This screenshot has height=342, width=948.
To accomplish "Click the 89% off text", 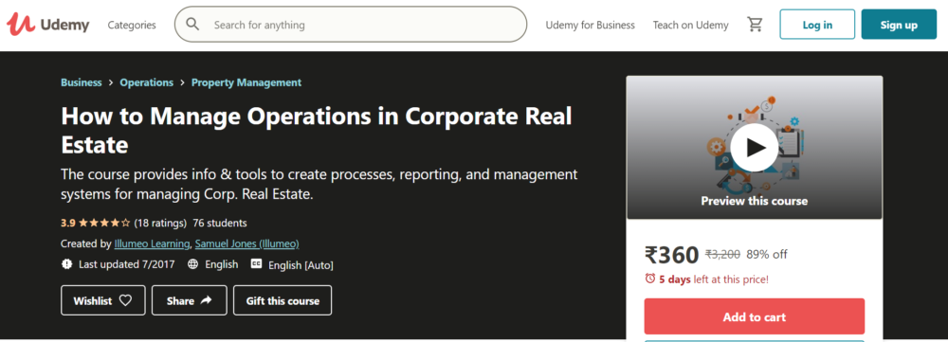I will pos(767,255).
